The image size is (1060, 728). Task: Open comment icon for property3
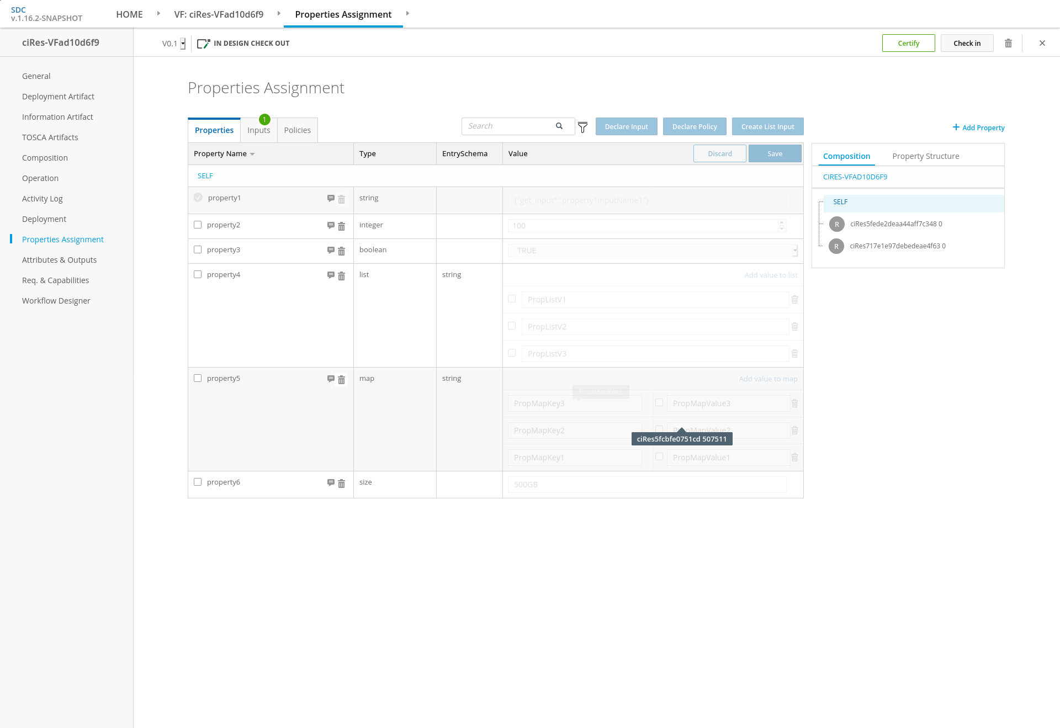coord(331,250)
